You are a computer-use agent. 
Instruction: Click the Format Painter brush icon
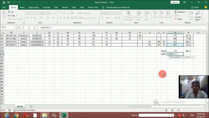(9, 19)
